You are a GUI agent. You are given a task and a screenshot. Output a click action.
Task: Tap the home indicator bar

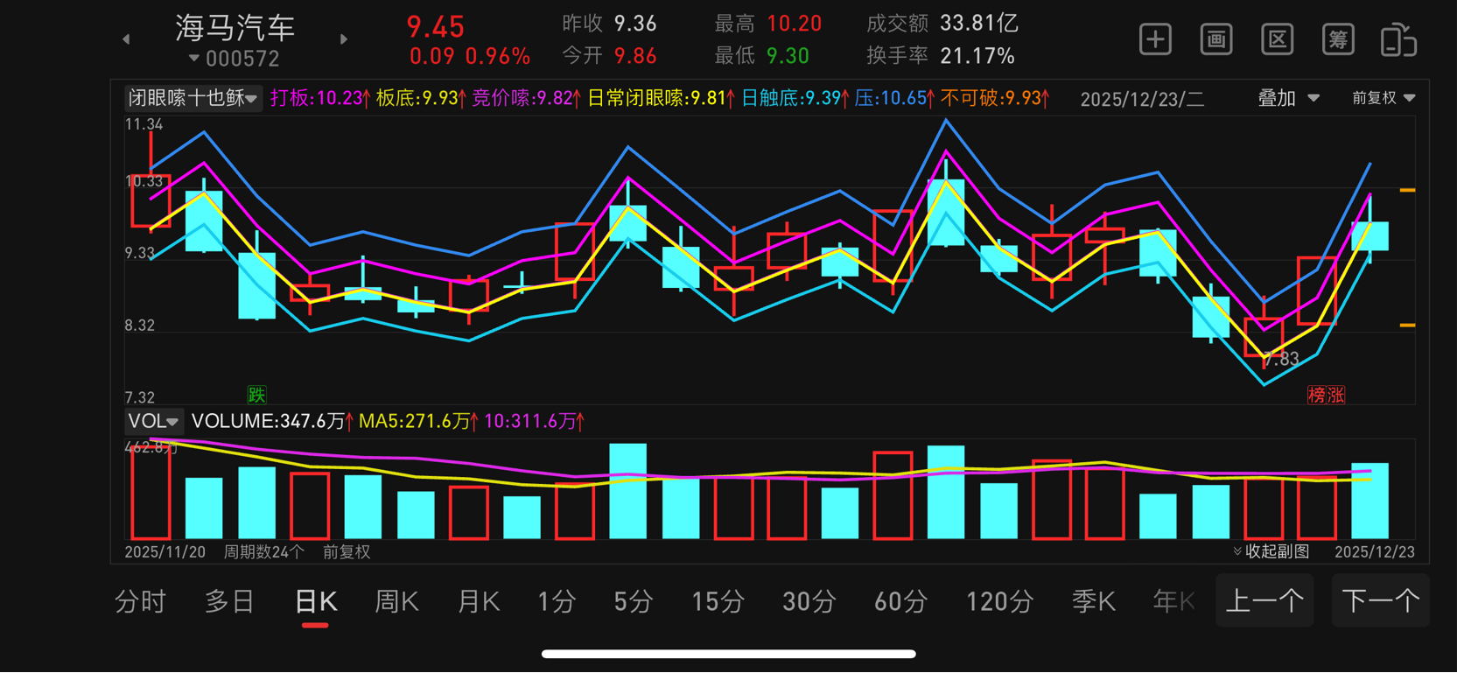729,654
